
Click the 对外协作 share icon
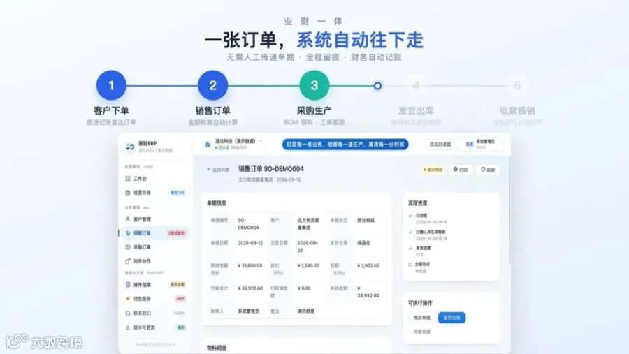(128, 261)
